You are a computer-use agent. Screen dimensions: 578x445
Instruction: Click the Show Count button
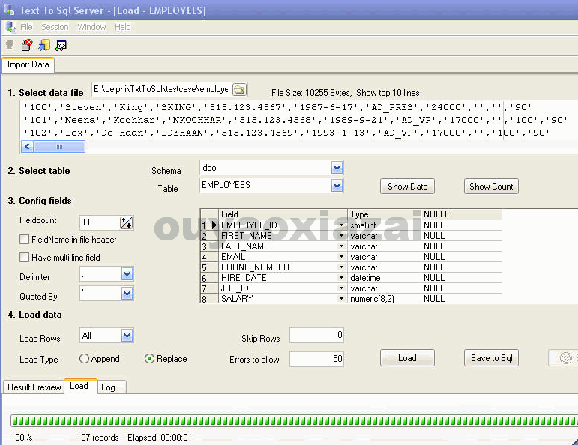pos(491,187)
